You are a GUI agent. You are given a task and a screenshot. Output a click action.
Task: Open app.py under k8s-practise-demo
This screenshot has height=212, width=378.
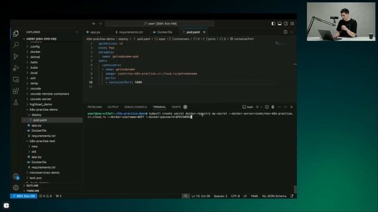[52, 125]
